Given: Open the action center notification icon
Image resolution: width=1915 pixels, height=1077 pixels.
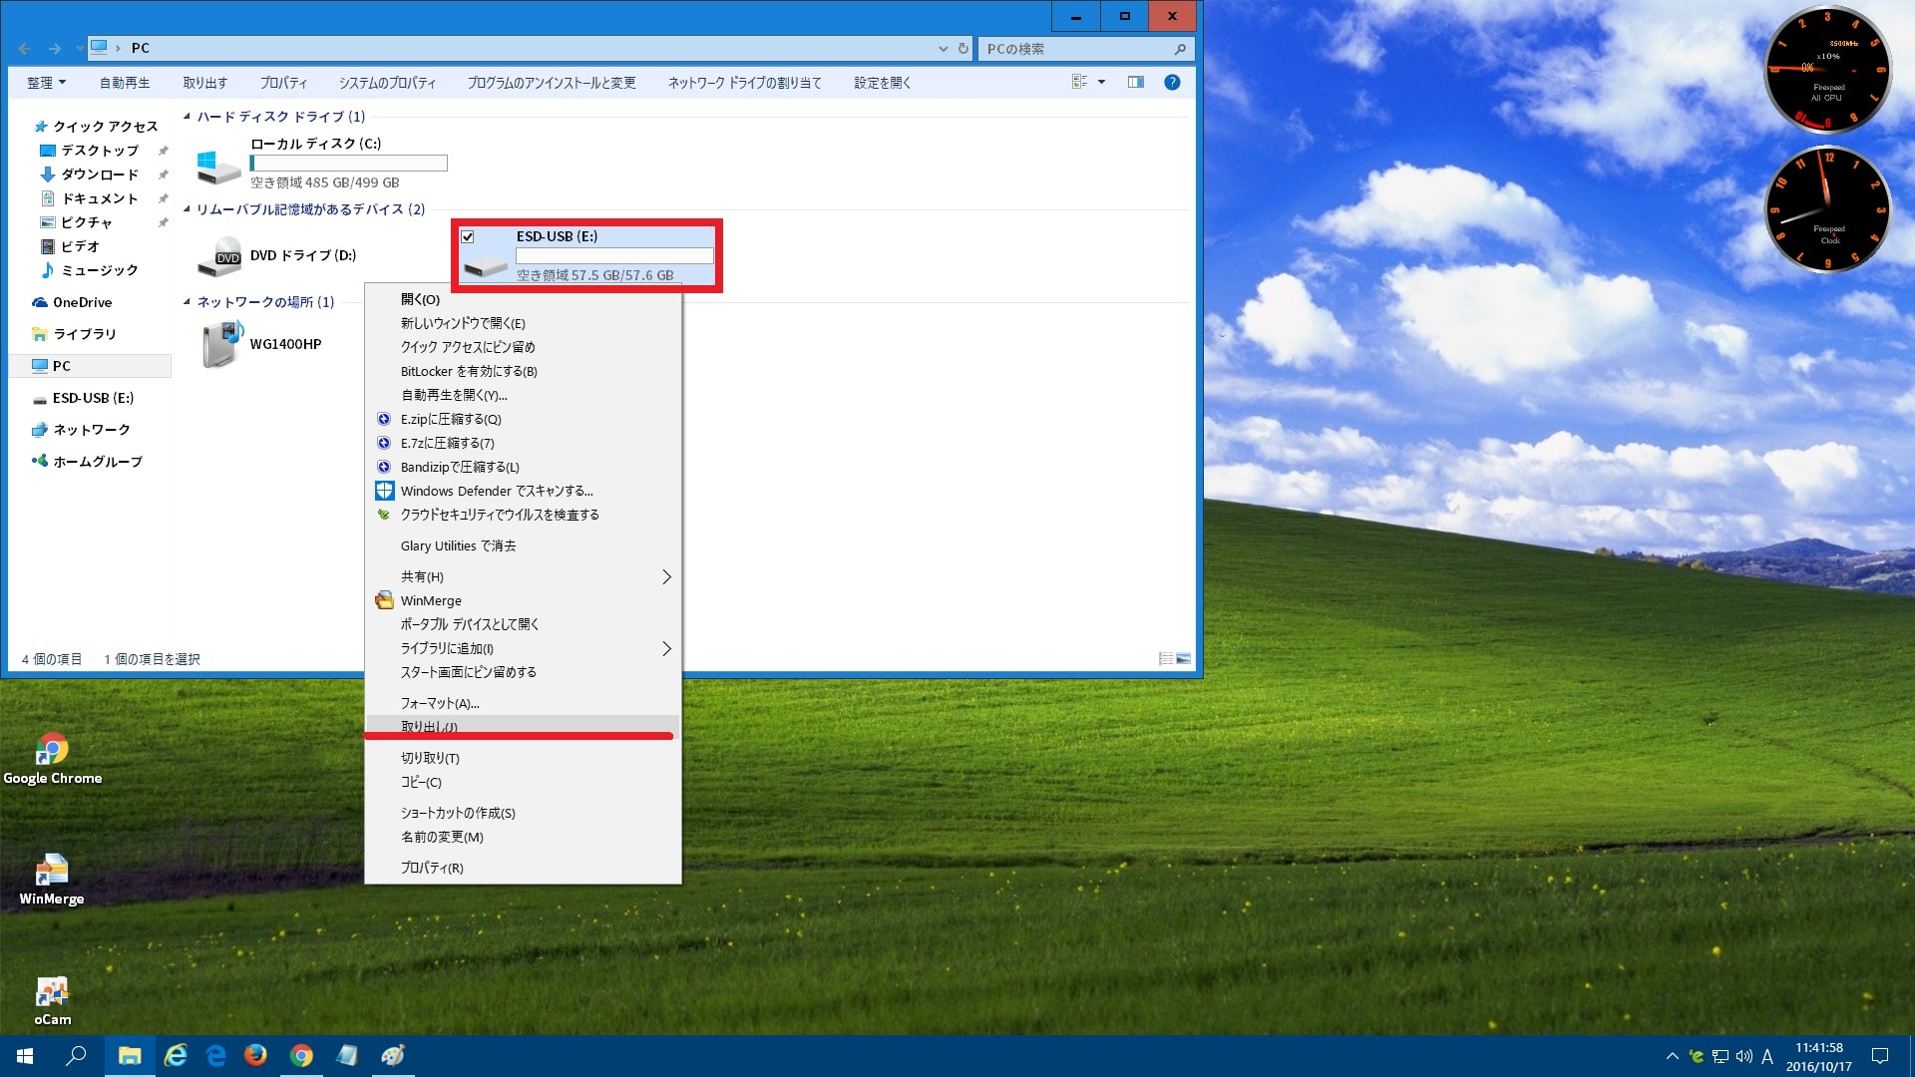Looking at the screenshot, I should pyautogui.click(x=1880, y=1056).
